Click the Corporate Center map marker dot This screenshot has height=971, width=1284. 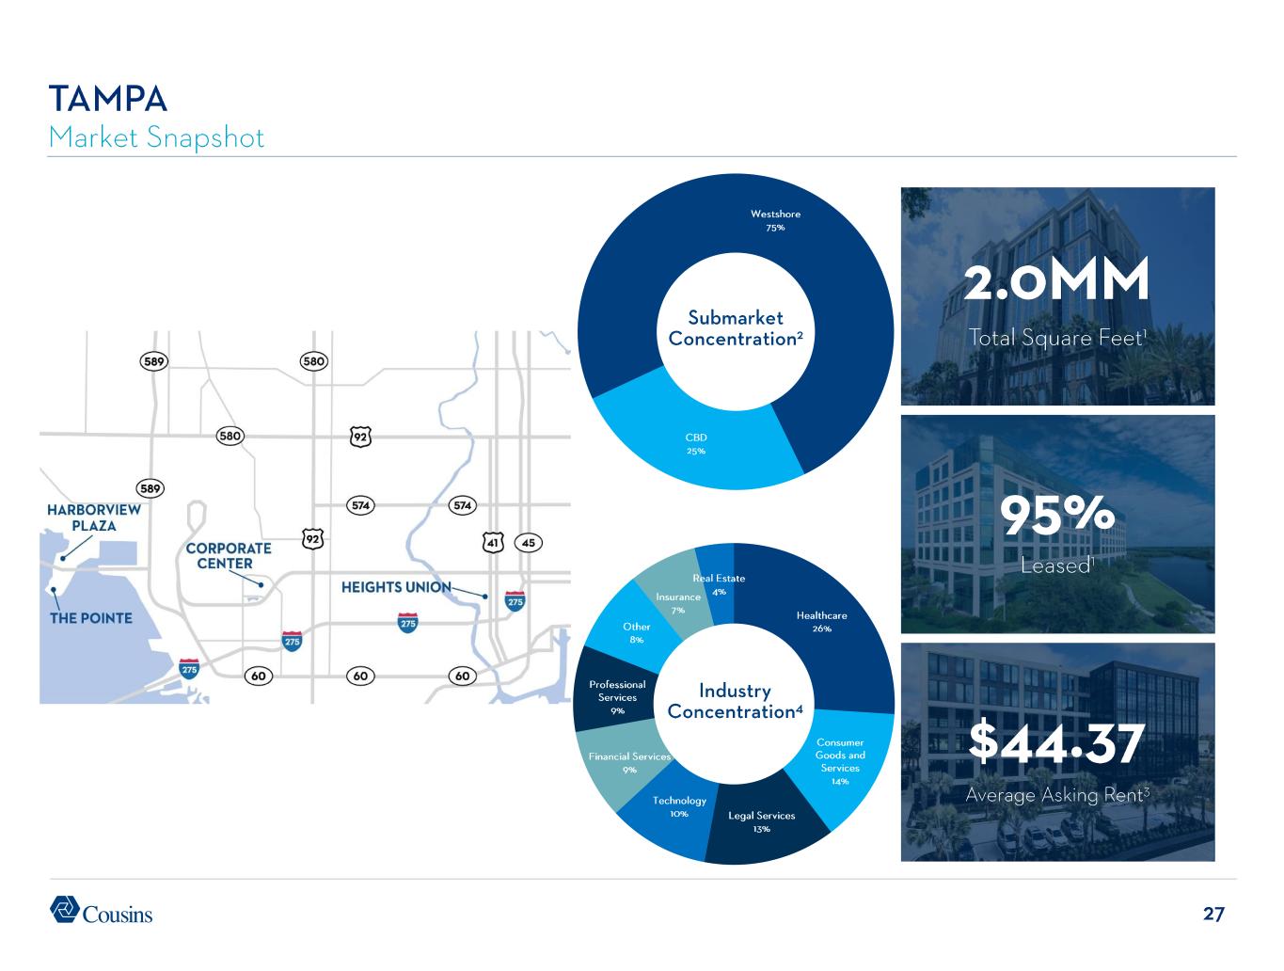coord(261,585)
